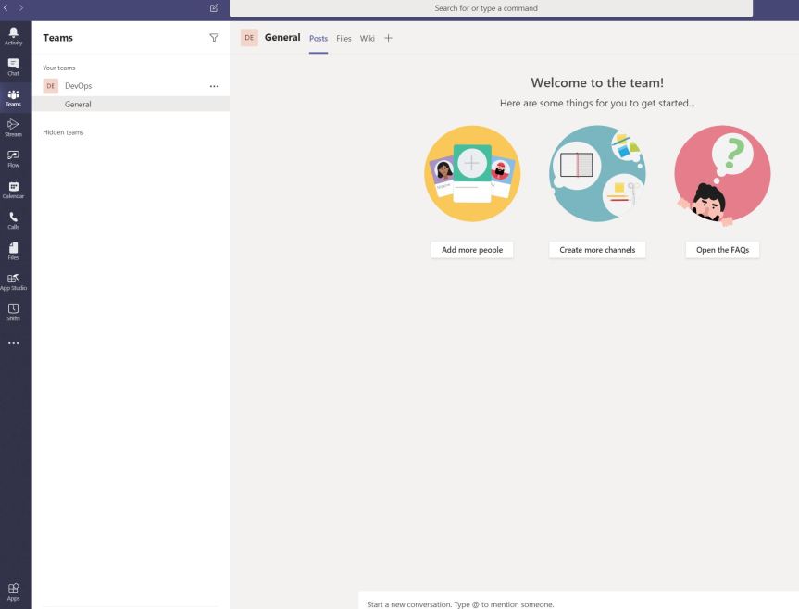This screenshot has width=799, height=609.
Task: Open the Activity feed icon
Action: point(16,36)
